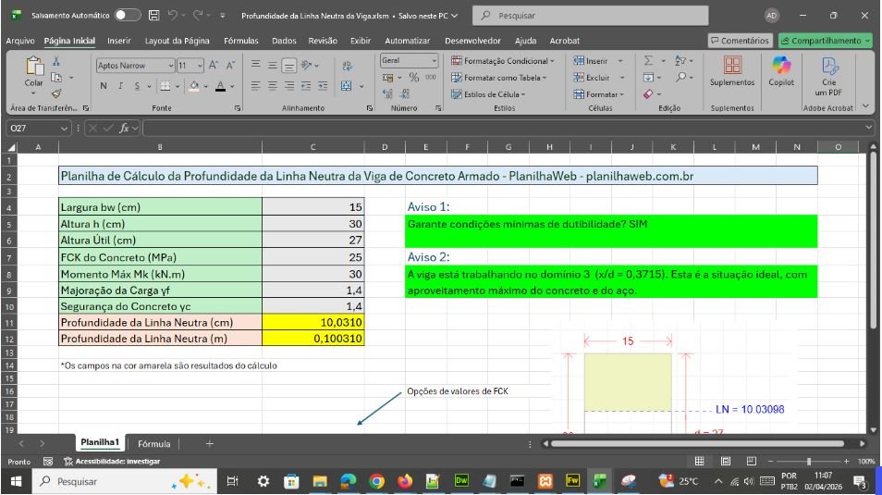Viewport: 882px width, 495px height.
Task: Open the Fórmulas ribbon tab
Action: click(x=241, y=41)
